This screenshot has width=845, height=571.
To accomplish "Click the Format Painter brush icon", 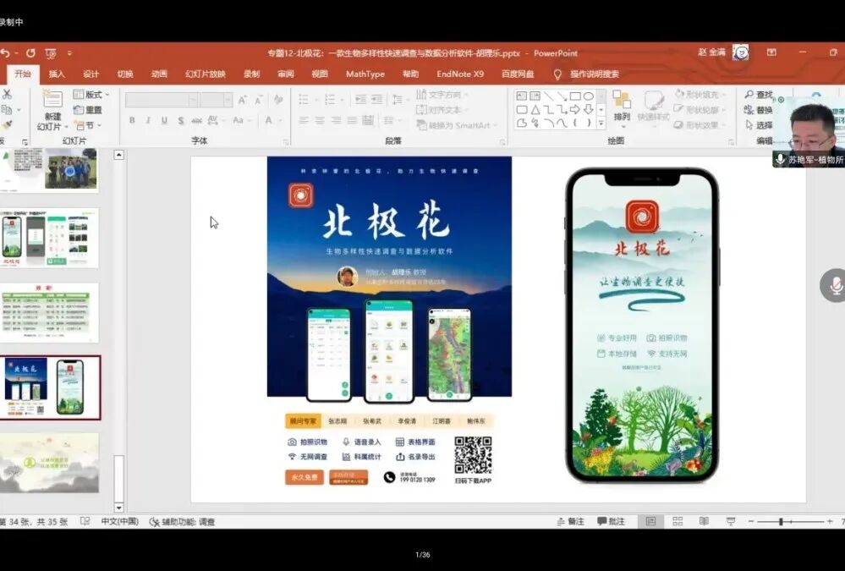I will click(x=7, y=125).
